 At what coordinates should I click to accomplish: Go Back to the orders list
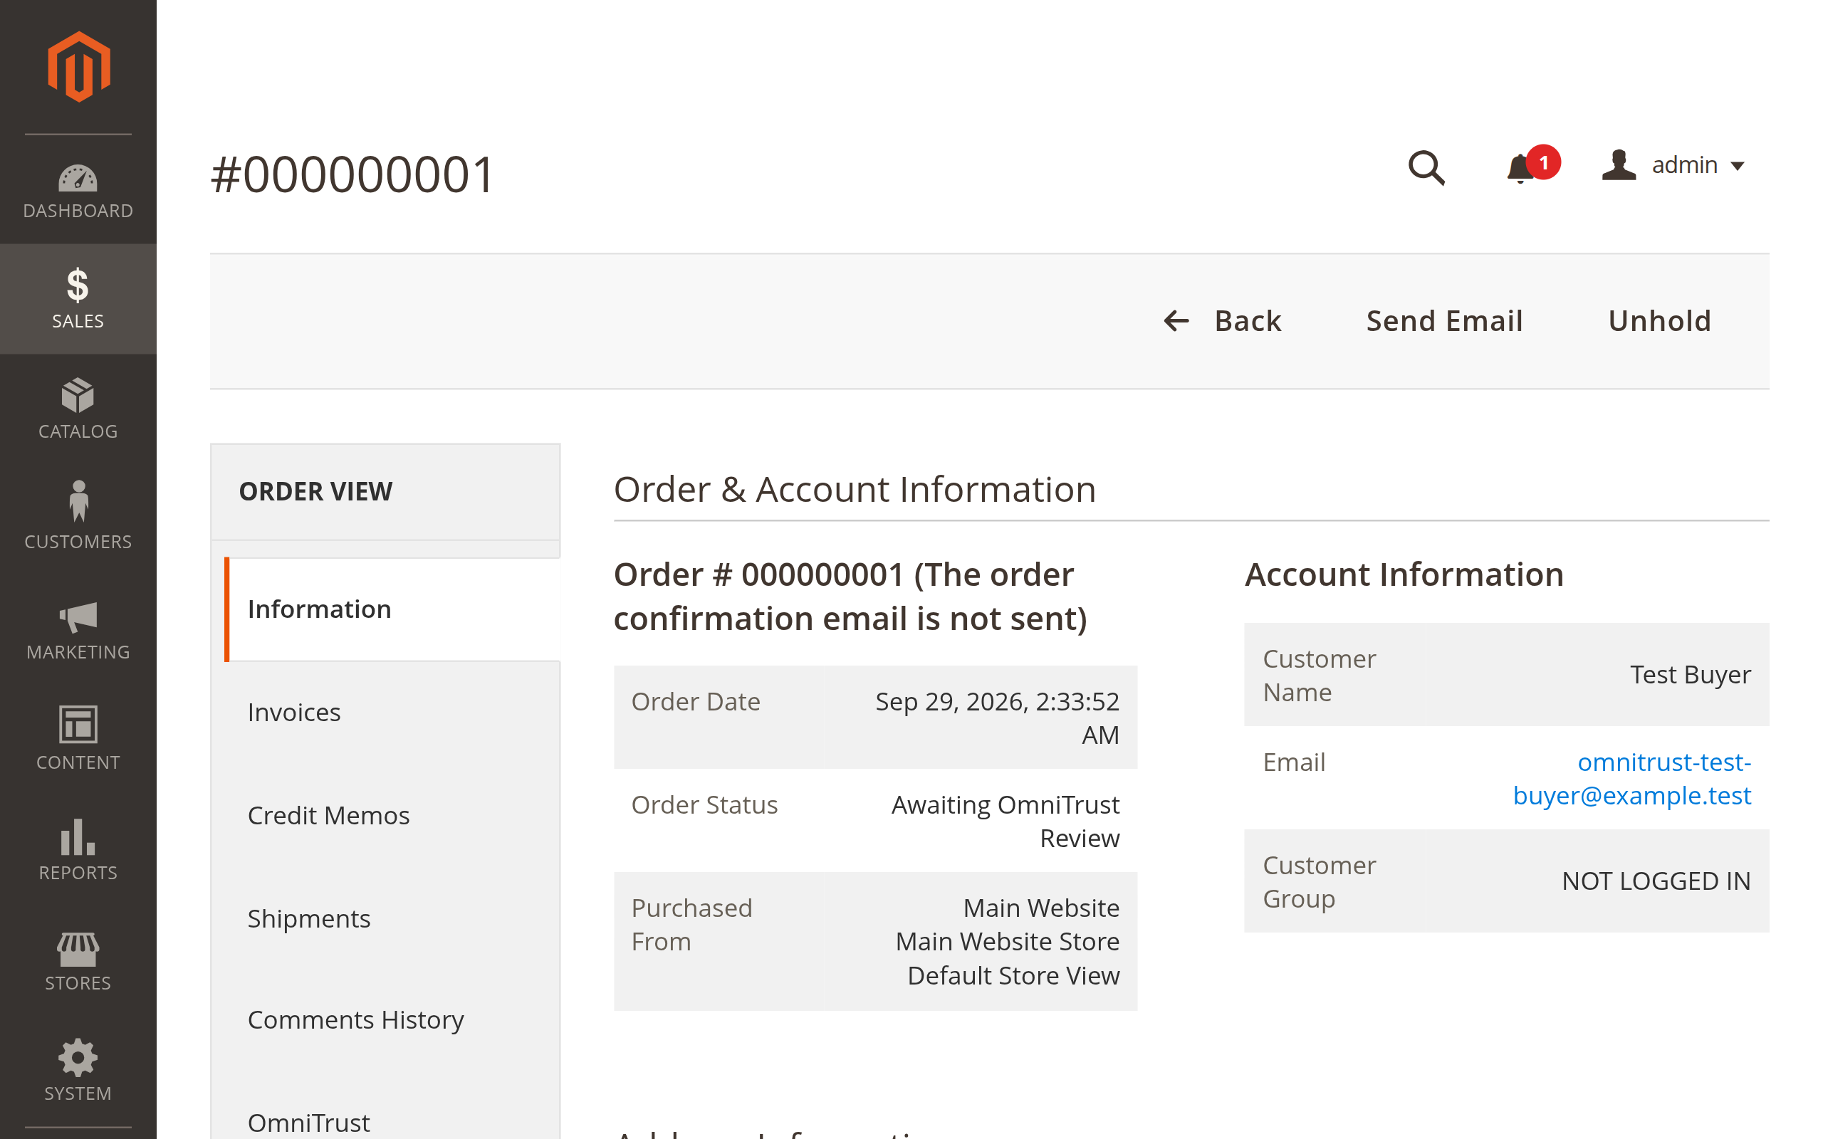pos(1222,321)
